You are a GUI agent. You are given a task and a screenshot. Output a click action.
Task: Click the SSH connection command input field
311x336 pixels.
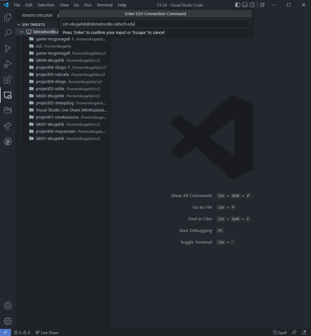(x=155, y=24)
